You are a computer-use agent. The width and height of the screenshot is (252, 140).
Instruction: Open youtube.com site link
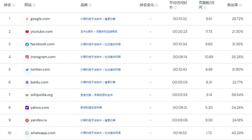point(42,32)
